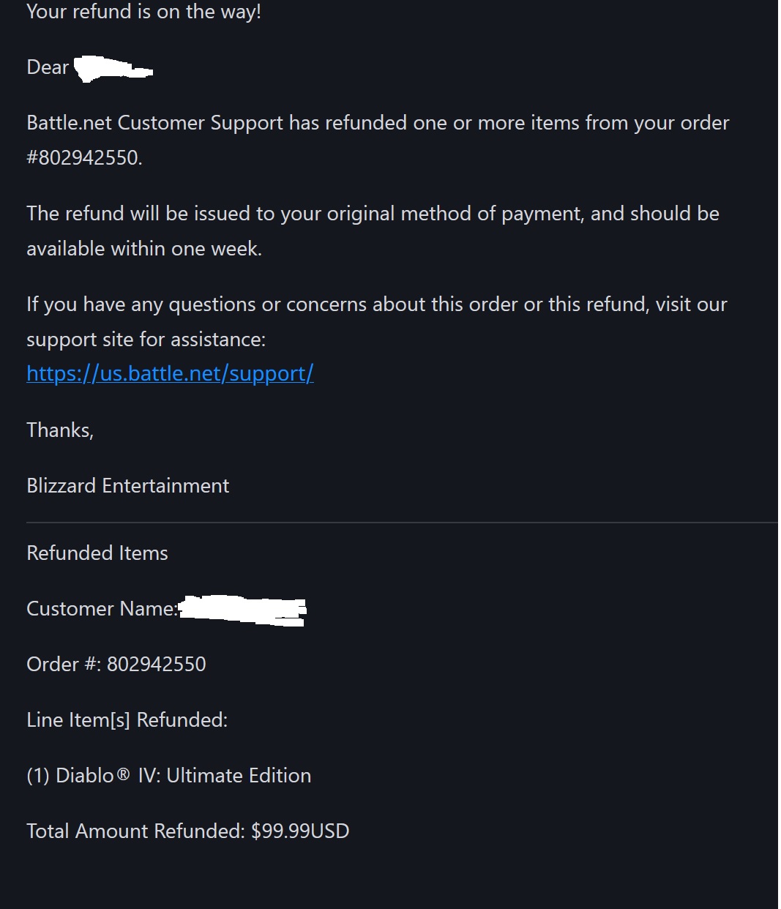This screenshot has height=909, width=781.
Task: Select the #802942550 order number in the paragraph
Action: coord(84,157)
